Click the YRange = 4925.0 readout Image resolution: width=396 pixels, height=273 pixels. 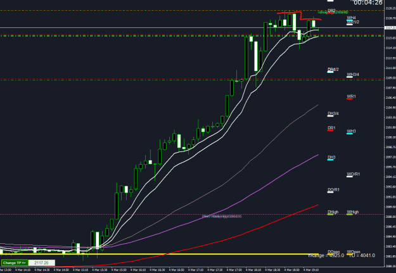coord(326,255)
